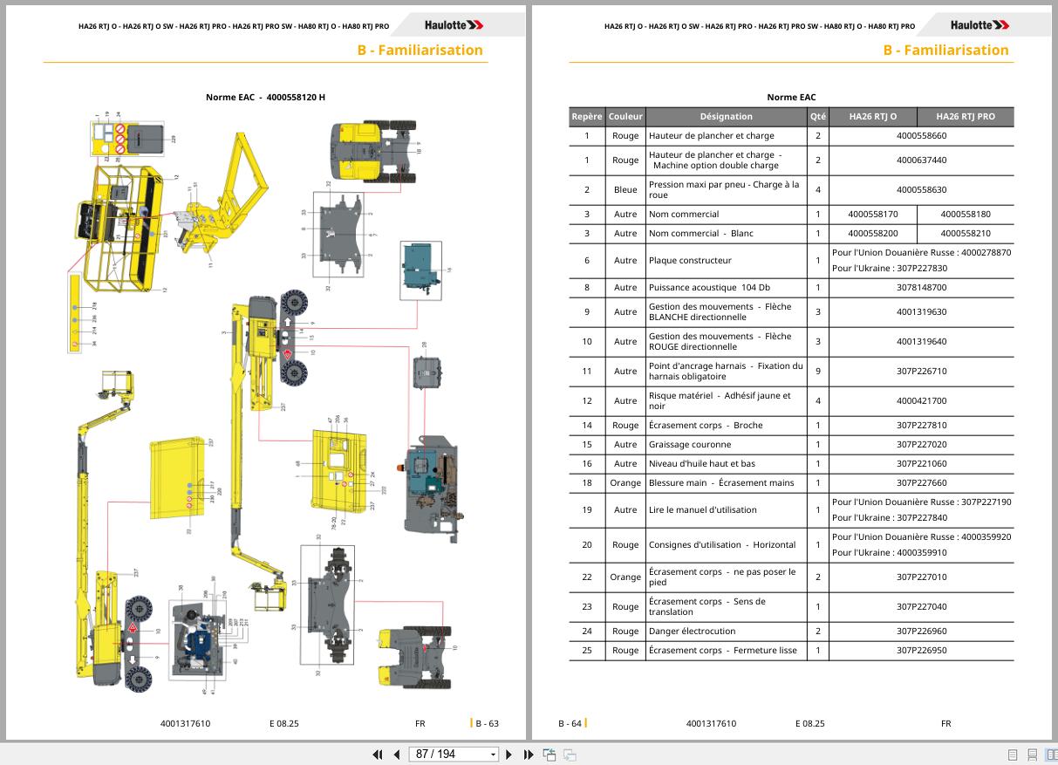This screenshot has width=1058, height=765.
Task: Go to the first page
Action: coord(378,755)
